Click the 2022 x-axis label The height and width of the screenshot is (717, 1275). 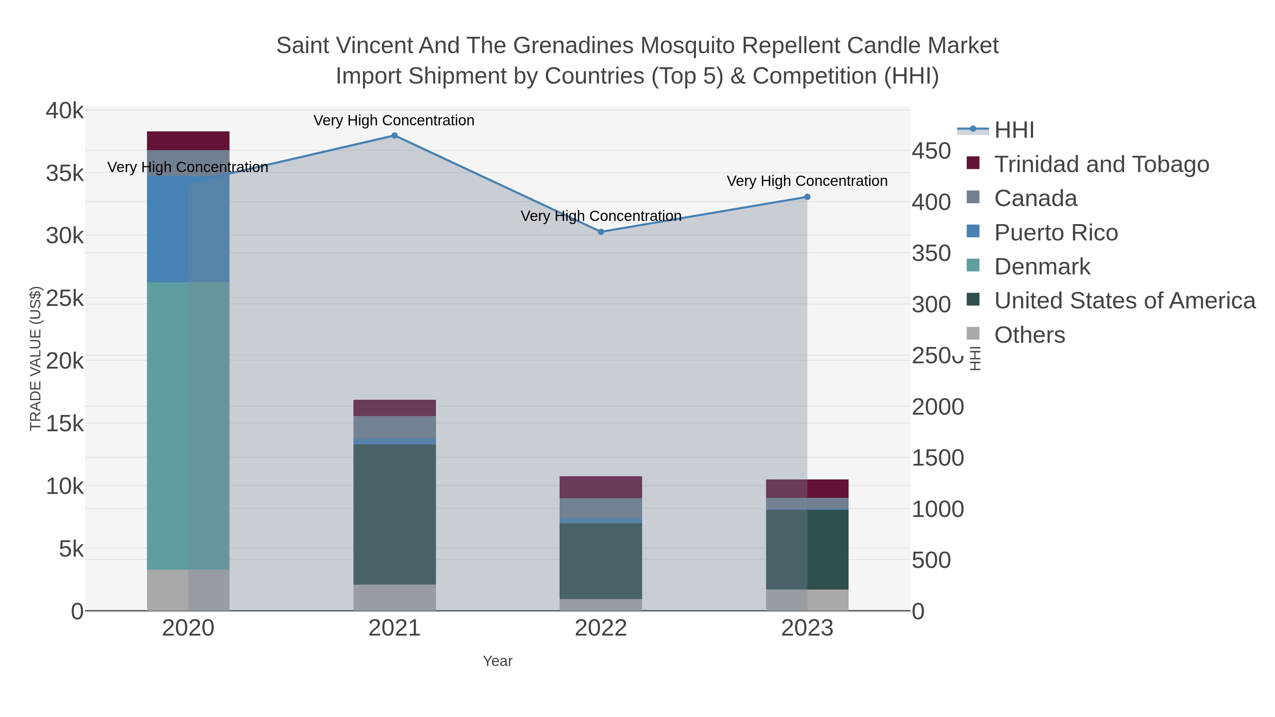pos(601,628)
